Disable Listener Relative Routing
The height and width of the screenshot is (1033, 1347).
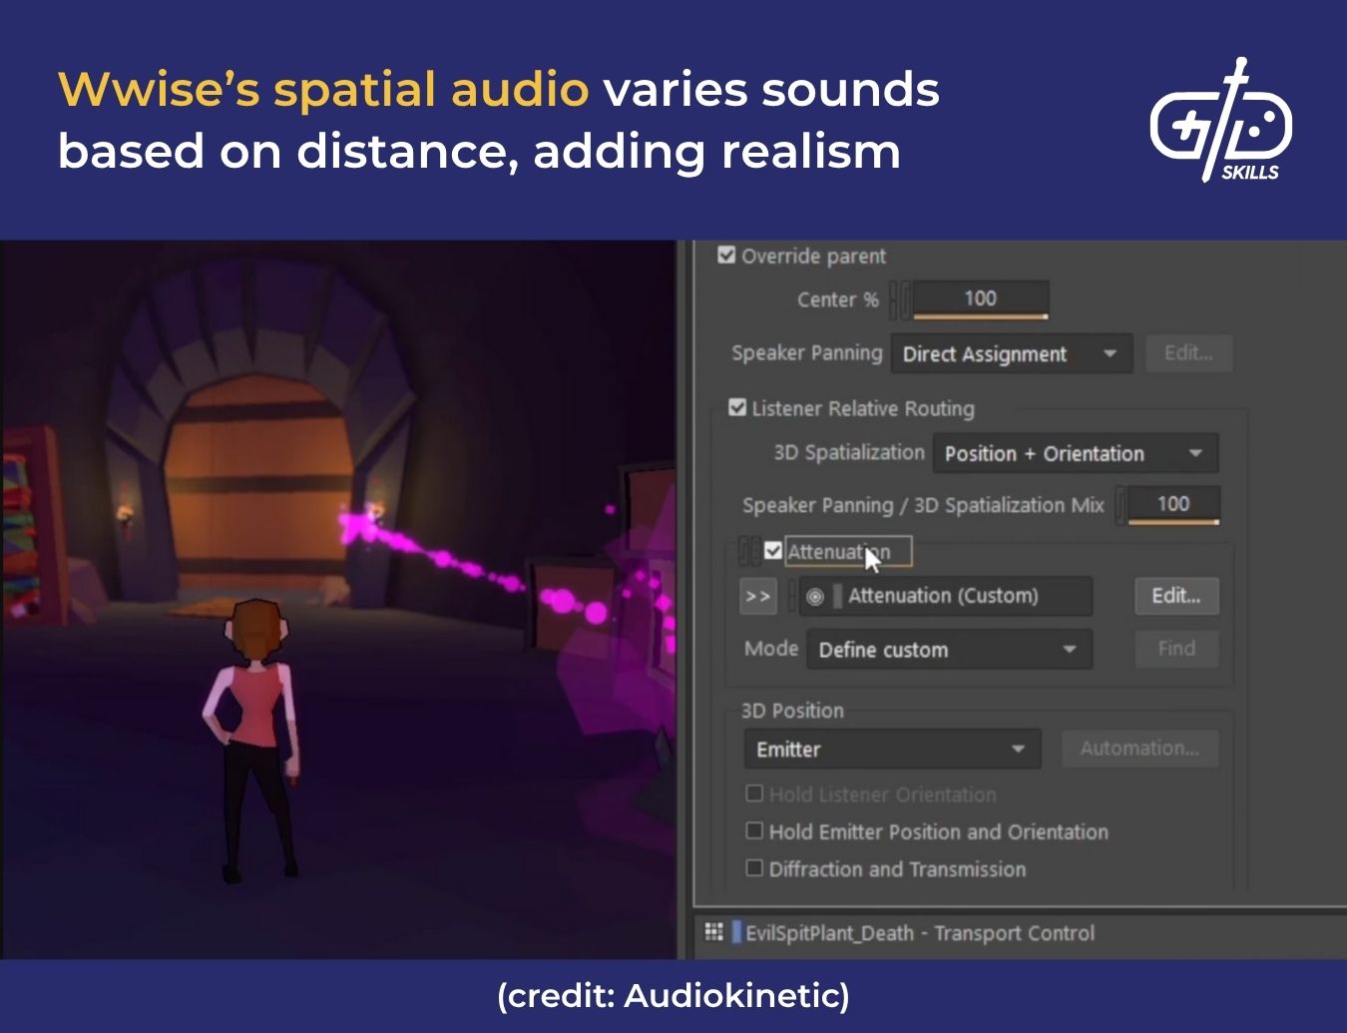[x=738, y=407]
